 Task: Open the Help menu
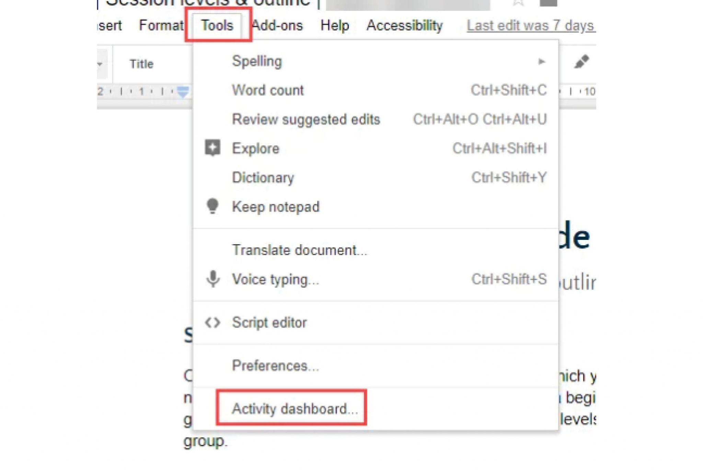pyautogui.click(x=335, y=25)
